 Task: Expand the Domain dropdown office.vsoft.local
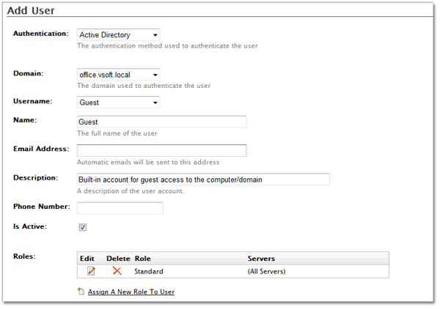(118, 75)
